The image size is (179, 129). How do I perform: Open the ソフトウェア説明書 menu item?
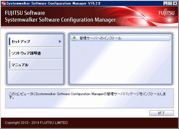tap(35, 53)
